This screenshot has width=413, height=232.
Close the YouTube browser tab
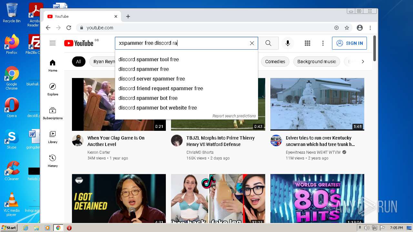[x=116, y=16]
